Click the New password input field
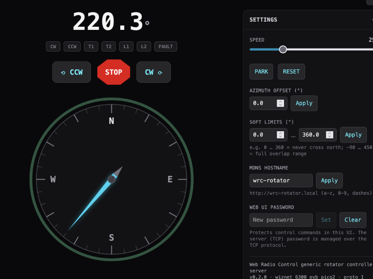Screen dimensions: 373x279 (281, 220)
